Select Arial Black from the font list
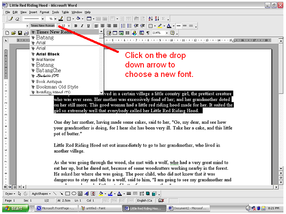 click(48, 54)
